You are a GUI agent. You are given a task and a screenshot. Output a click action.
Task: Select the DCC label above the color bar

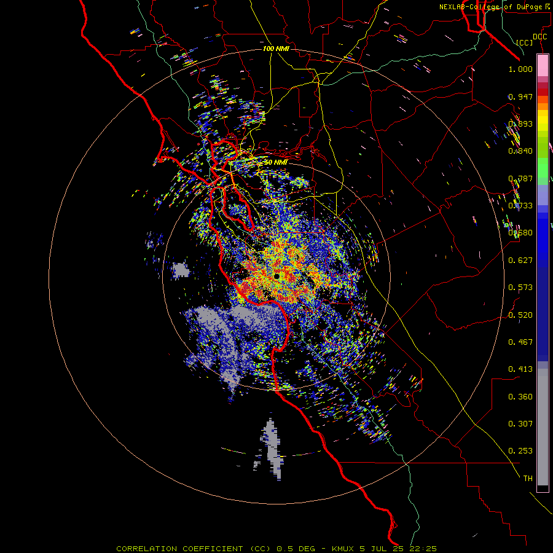[539, 37]
